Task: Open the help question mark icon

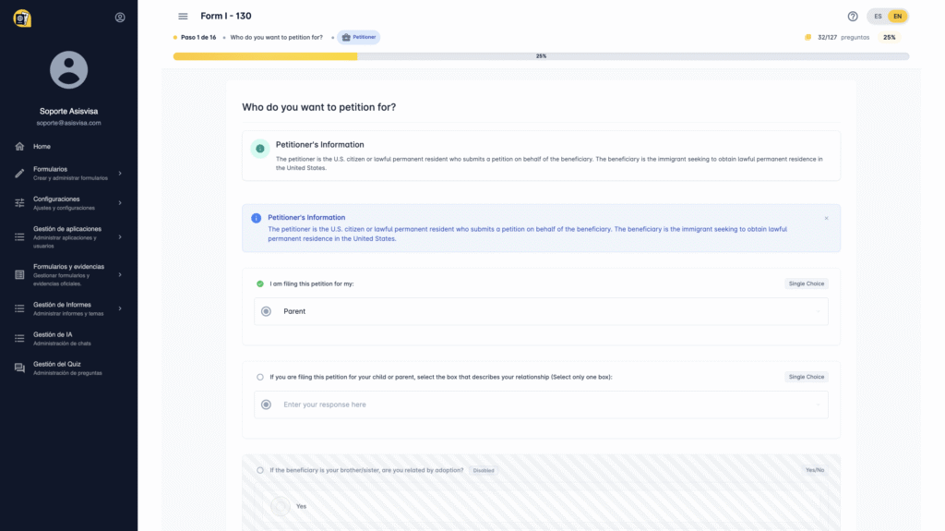Action: pyautogui.click(x=853, y=17)
